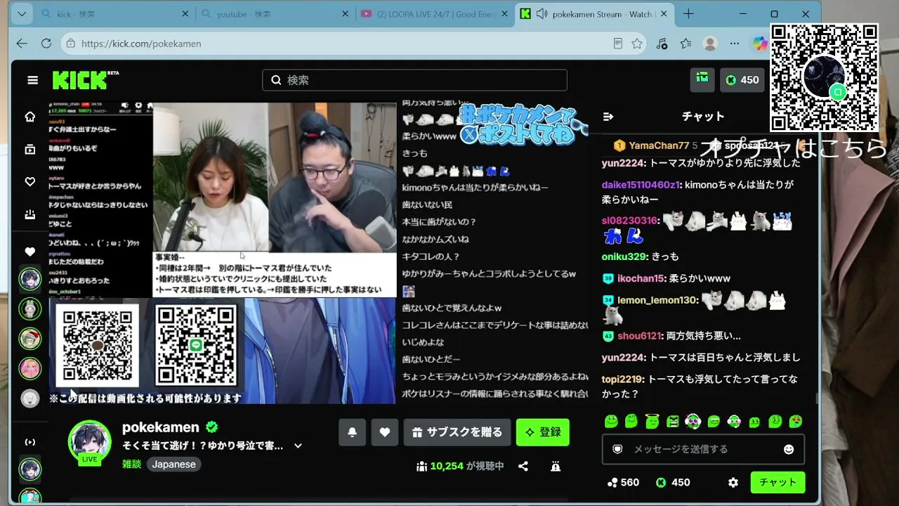The height and width of the screenshot is (506, 899).
Task: Open Edge favorites list icon
Action: [686, 44]
